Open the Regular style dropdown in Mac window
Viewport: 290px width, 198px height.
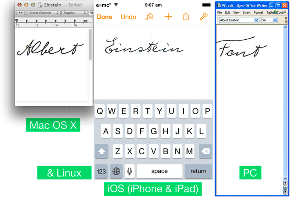point(75,12)
